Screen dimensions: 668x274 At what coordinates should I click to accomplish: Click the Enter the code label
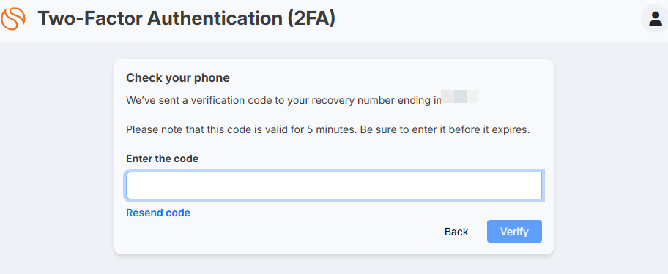point(163,159)
